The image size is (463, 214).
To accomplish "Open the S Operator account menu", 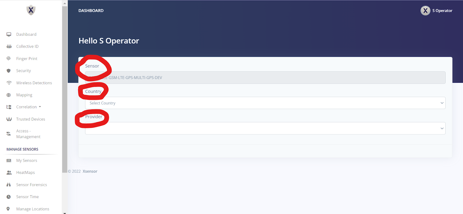I will point(436,10).
